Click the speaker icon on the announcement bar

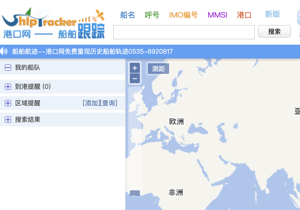4,51
